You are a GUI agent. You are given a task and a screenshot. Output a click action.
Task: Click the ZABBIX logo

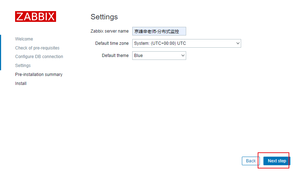click(36, 16)
